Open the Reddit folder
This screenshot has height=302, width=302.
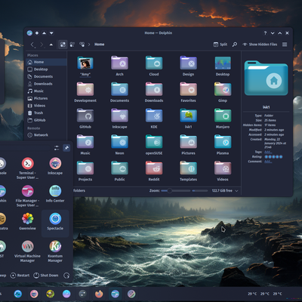(154, 171)
